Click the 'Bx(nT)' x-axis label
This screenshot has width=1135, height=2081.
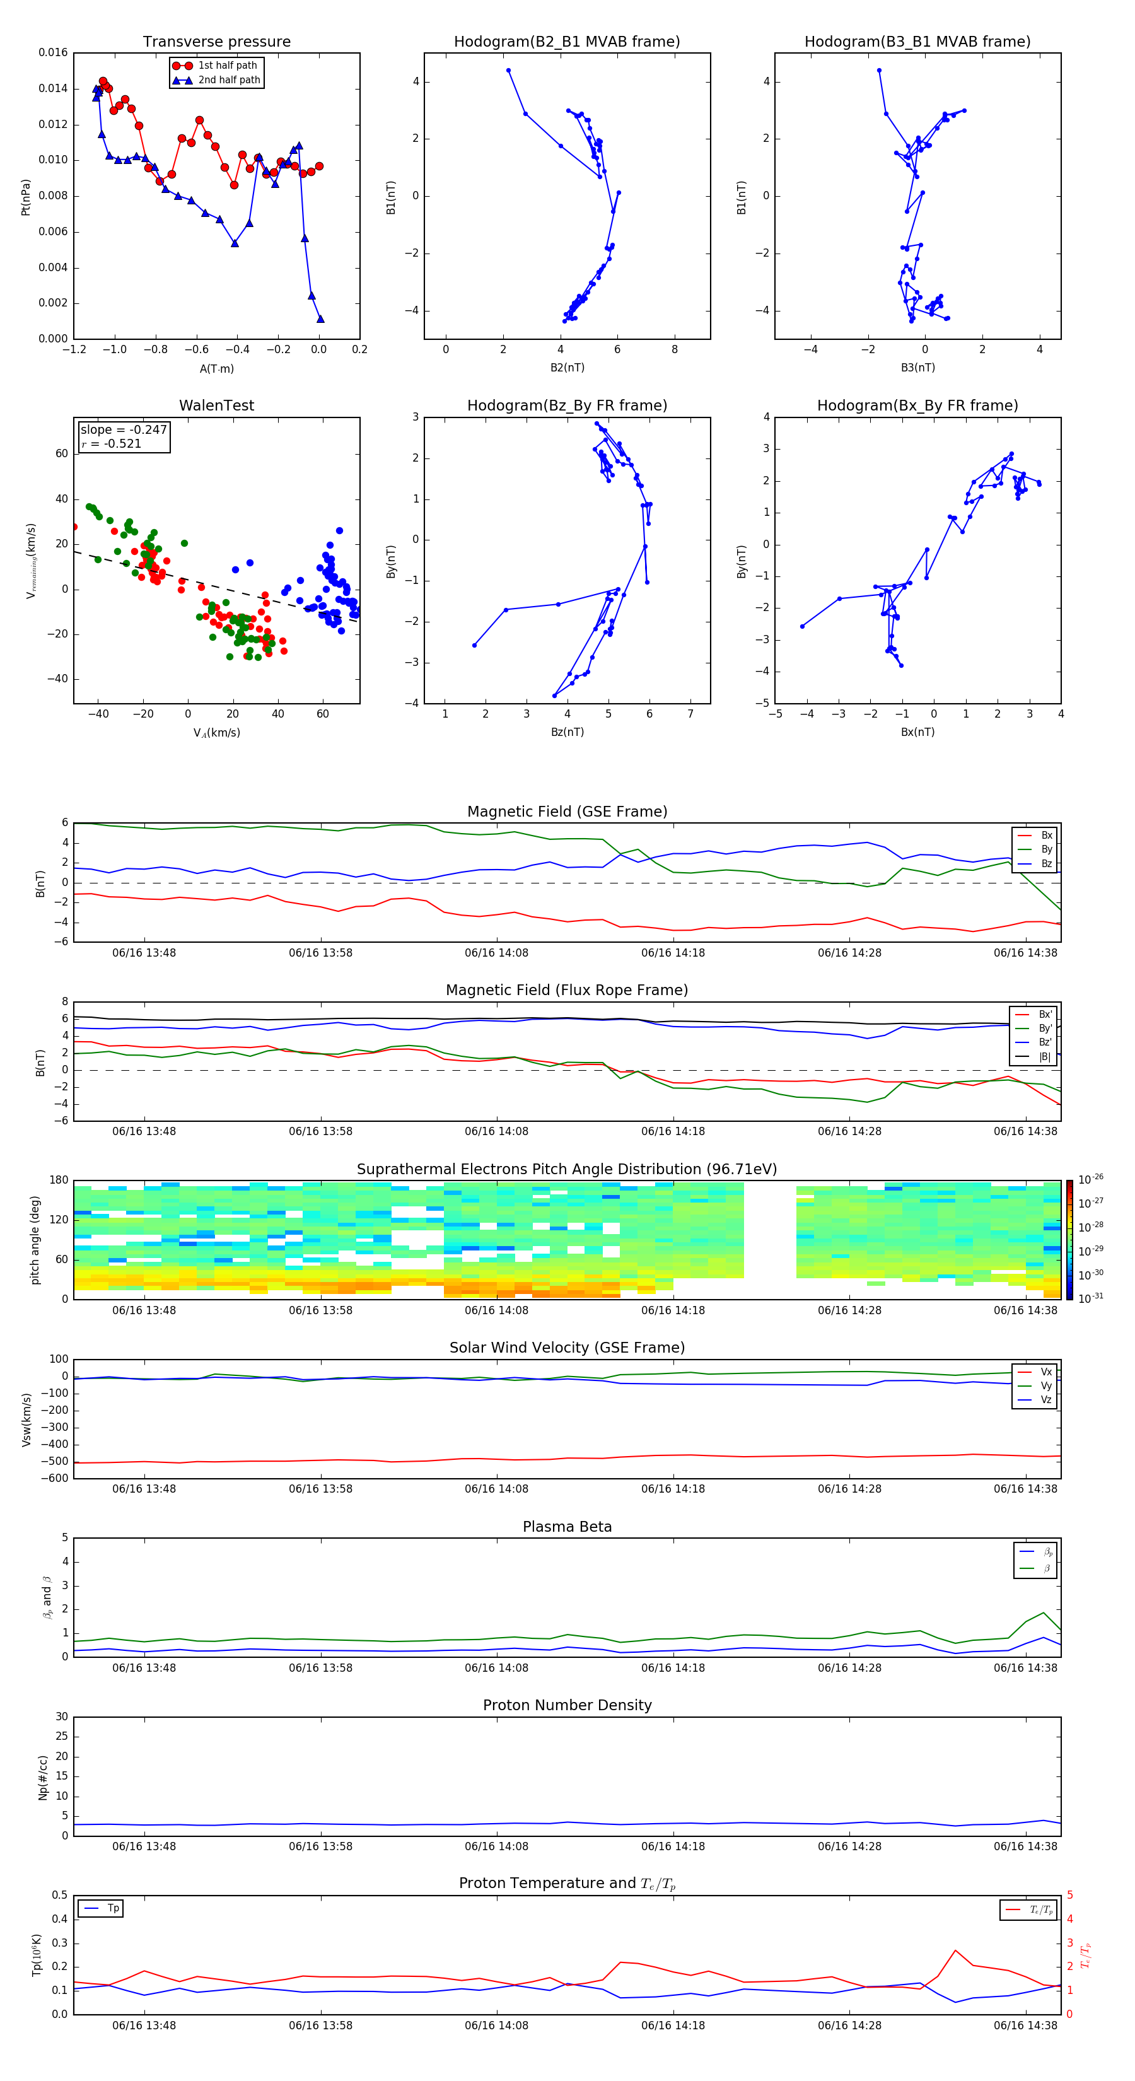click(917, 732)
